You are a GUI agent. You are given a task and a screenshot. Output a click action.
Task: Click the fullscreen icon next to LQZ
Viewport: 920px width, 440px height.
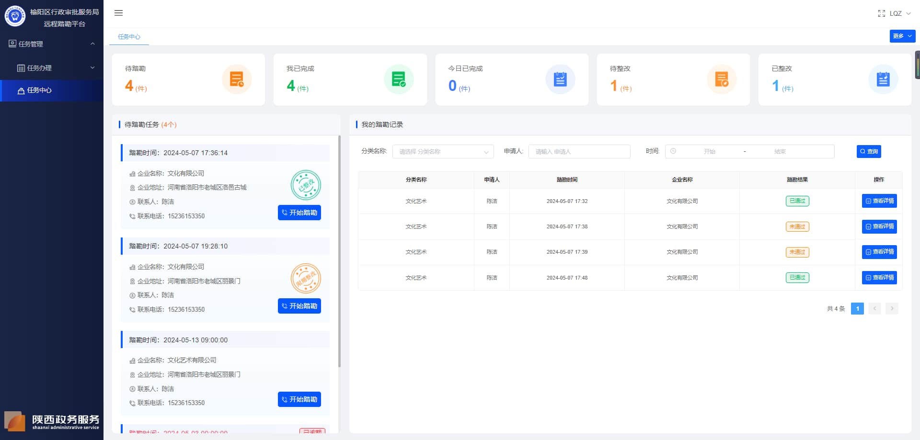(881, 13)
